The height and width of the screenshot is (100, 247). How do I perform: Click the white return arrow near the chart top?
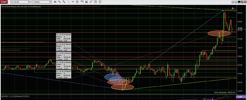(233, 9)
